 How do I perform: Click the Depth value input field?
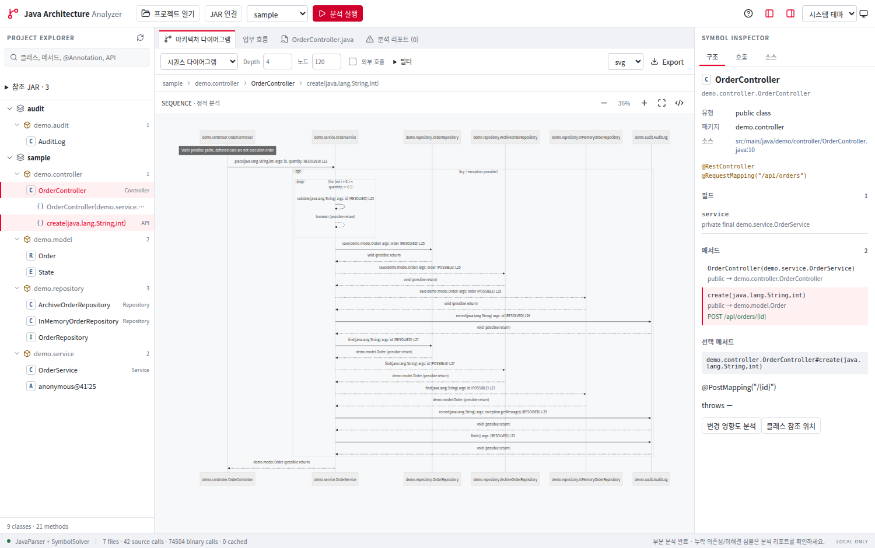tap(277, 62)
